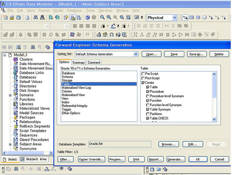Click the Preview... button
The height and width of the screenshot is (175, 232).
pos(116,160)
